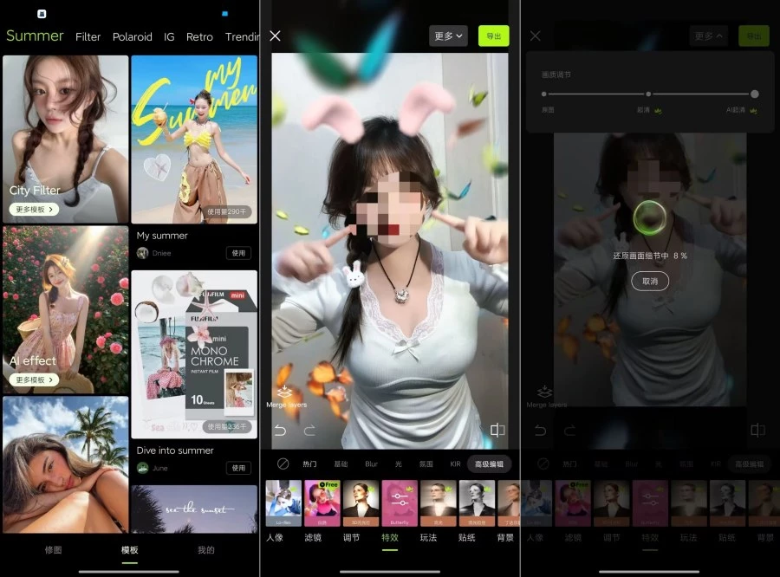
Task: Tap the 导出 export button
Action: pos(496,36)
